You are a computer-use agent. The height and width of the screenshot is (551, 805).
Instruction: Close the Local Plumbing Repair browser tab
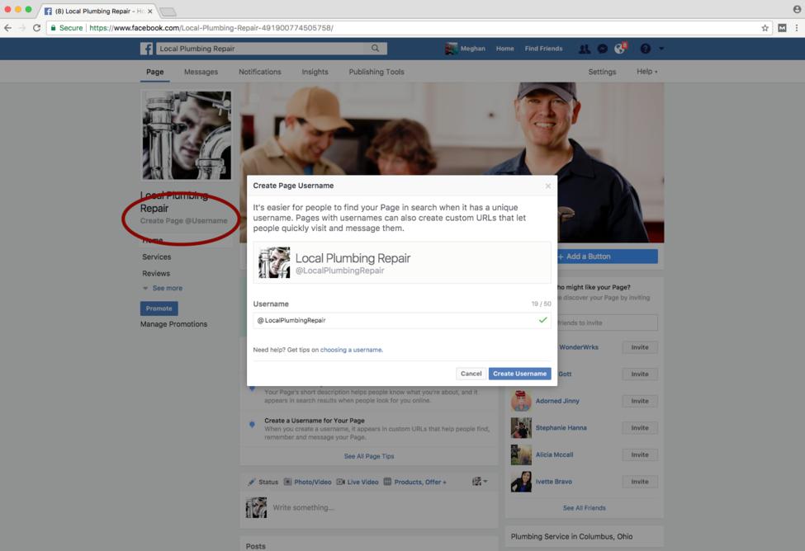pyautogui.click(x=150, y=11)
